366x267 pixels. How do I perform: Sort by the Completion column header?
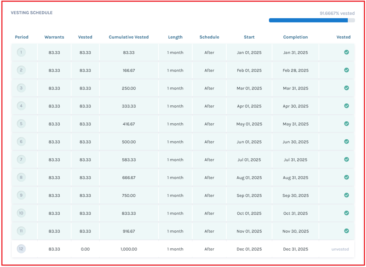point(295,37)
